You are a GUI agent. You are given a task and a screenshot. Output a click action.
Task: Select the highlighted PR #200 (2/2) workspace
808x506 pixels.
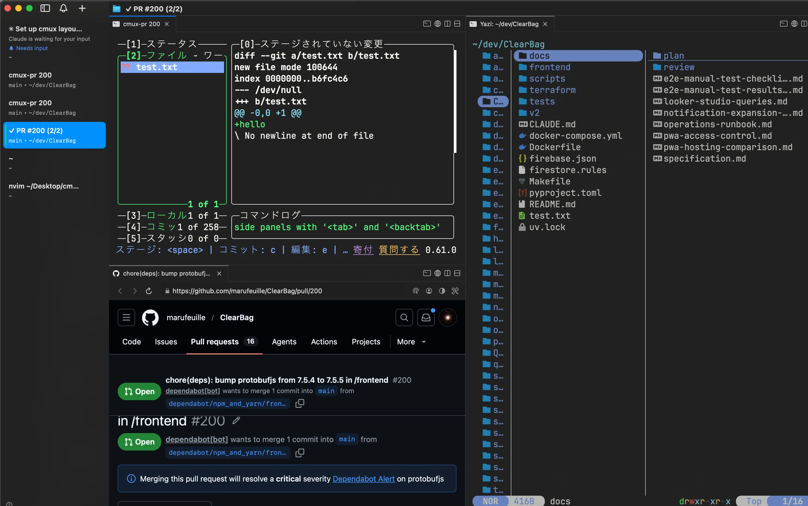tap(55, 135)
